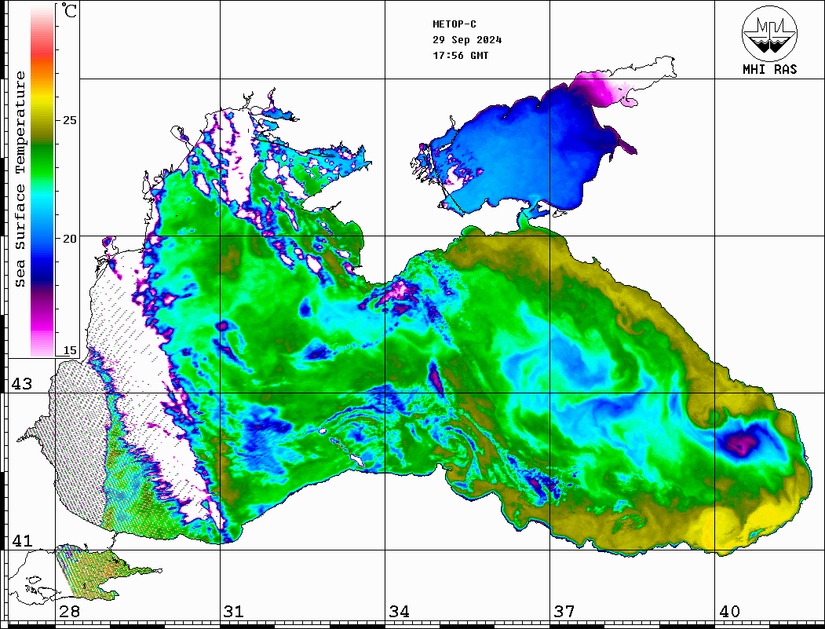
Task: Click the 25 tick on temperature scale
Action: pyautogui.click(x=69, y=120)
